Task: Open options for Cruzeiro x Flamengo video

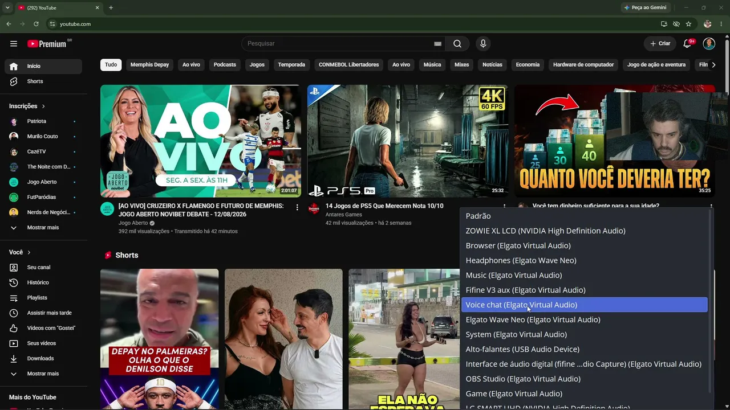Action: click(297, 208)
